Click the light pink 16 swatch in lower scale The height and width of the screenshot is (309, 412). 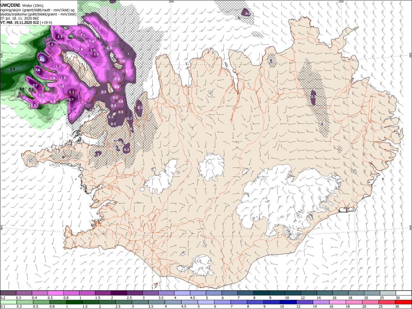tap(337, 302)
